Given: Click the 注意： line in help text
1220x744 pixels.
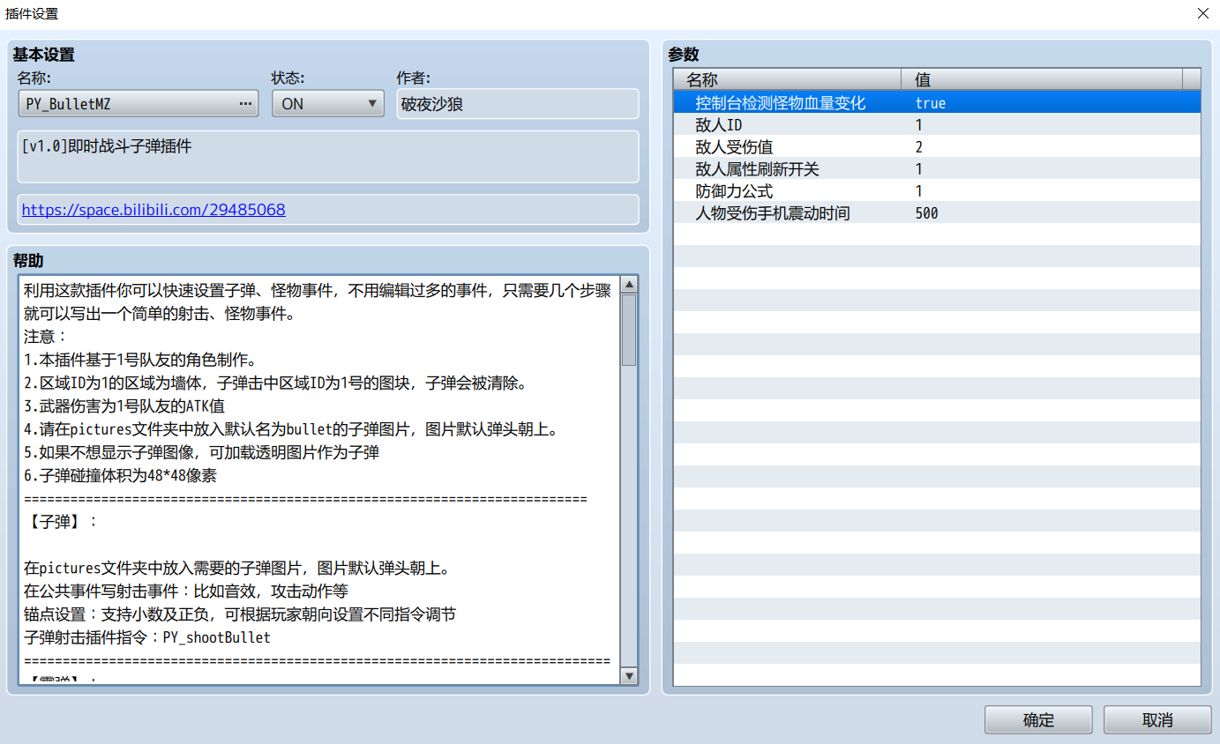Looking at the screenshot, I should click(46, 337).
